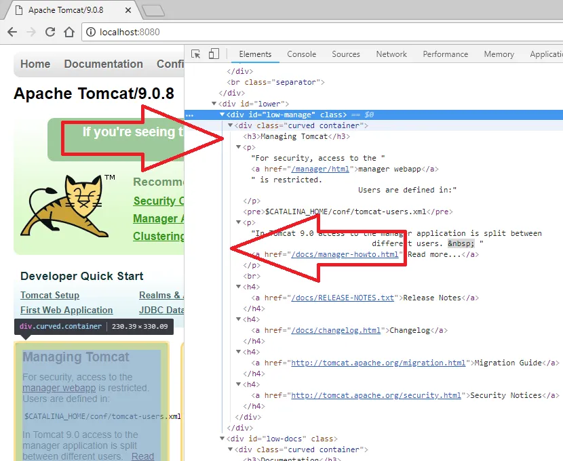Activate the DevTools inspect element picker
The image size is (563, 461).
tap(195, 54)
